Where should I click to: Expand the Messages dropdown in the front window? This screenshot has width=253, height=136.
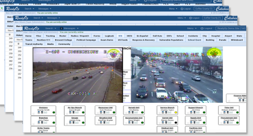pos(71,28)
